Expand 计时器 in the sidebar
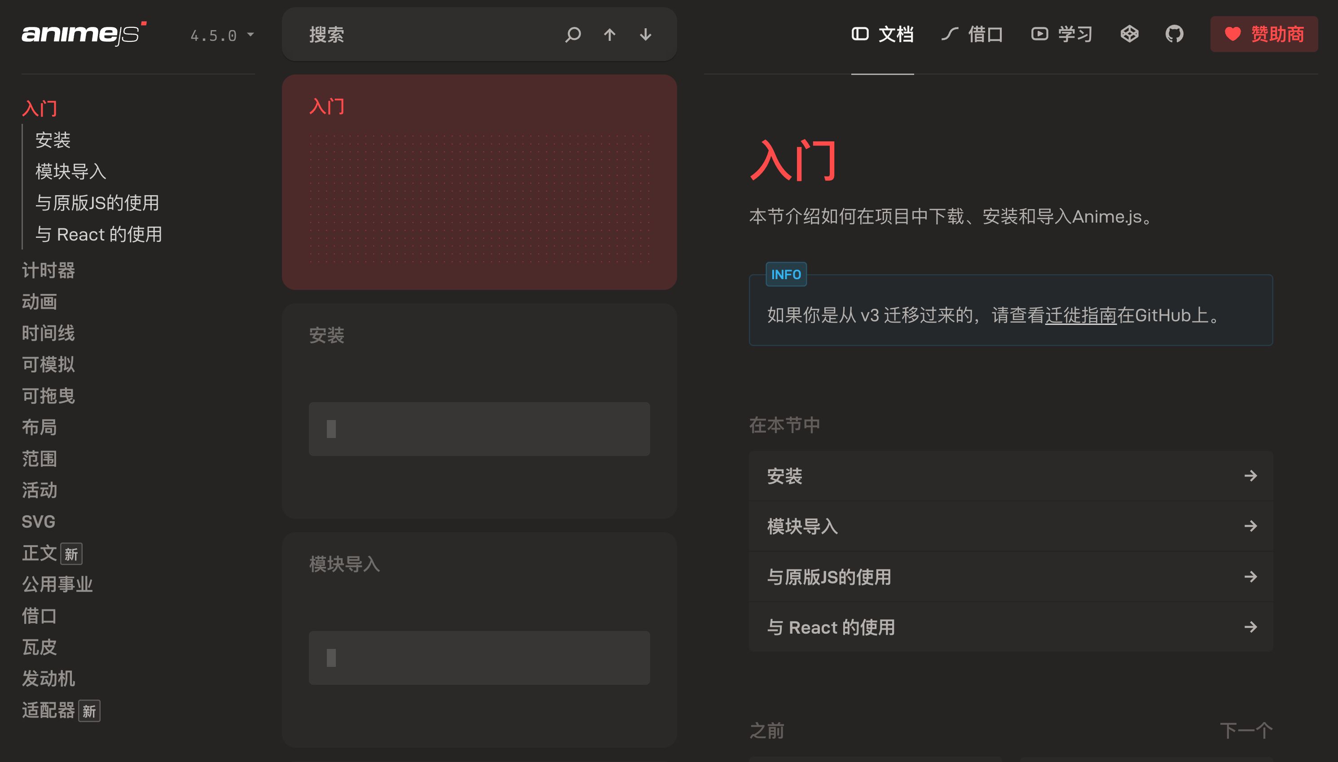The height and width of the screenshot is (762, 1338). point(48,271)
